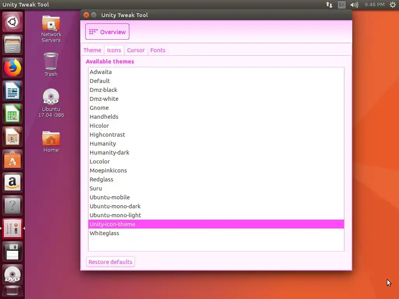Switch to the Cursor tab
399x299 pixels.
tap(136, 50)
